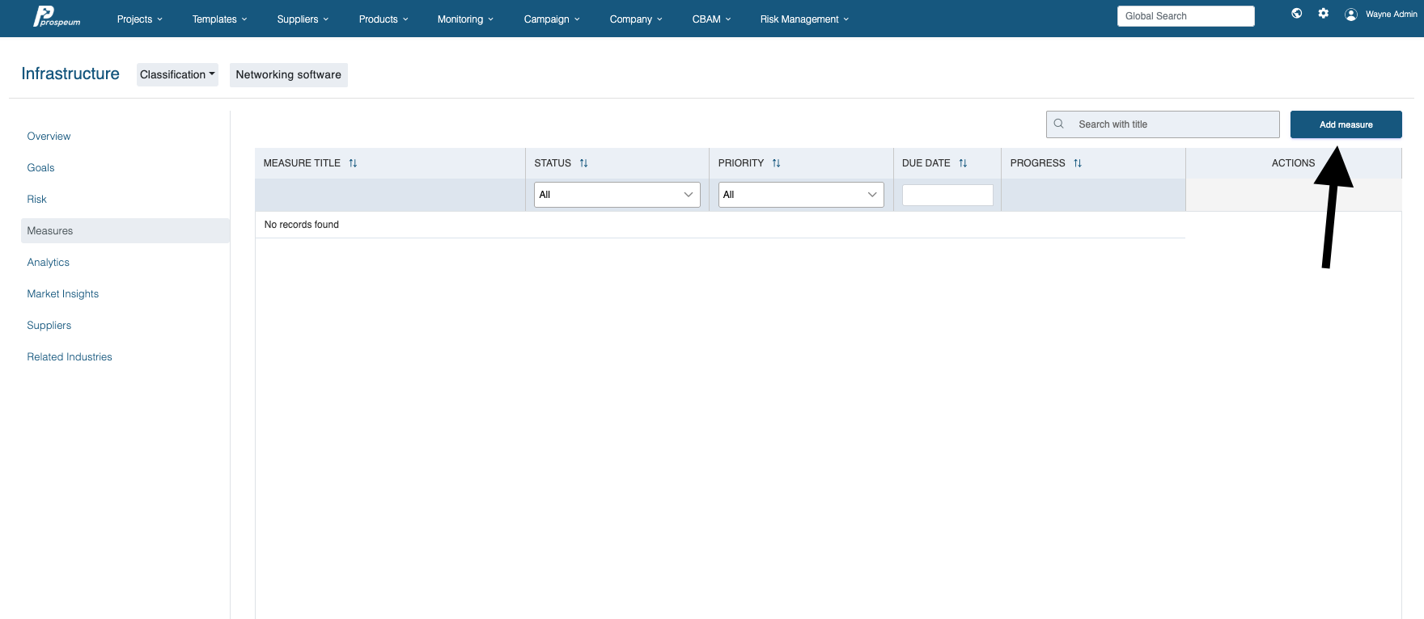Viewport: 1424px width, 619px height.
Task: Open the Priority filter dropdown
Action: [x=801, y=195]
